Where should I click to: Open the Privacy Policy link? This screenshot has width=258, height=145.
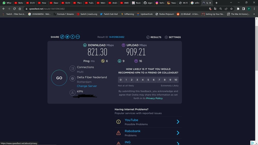coord(154,98)
